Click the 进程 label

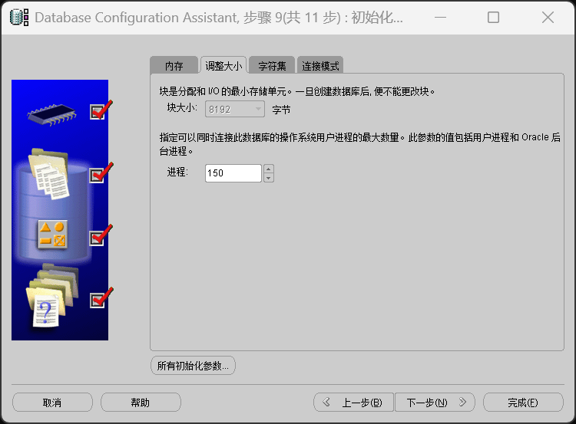pyautogui.click(x=177, y=172)
